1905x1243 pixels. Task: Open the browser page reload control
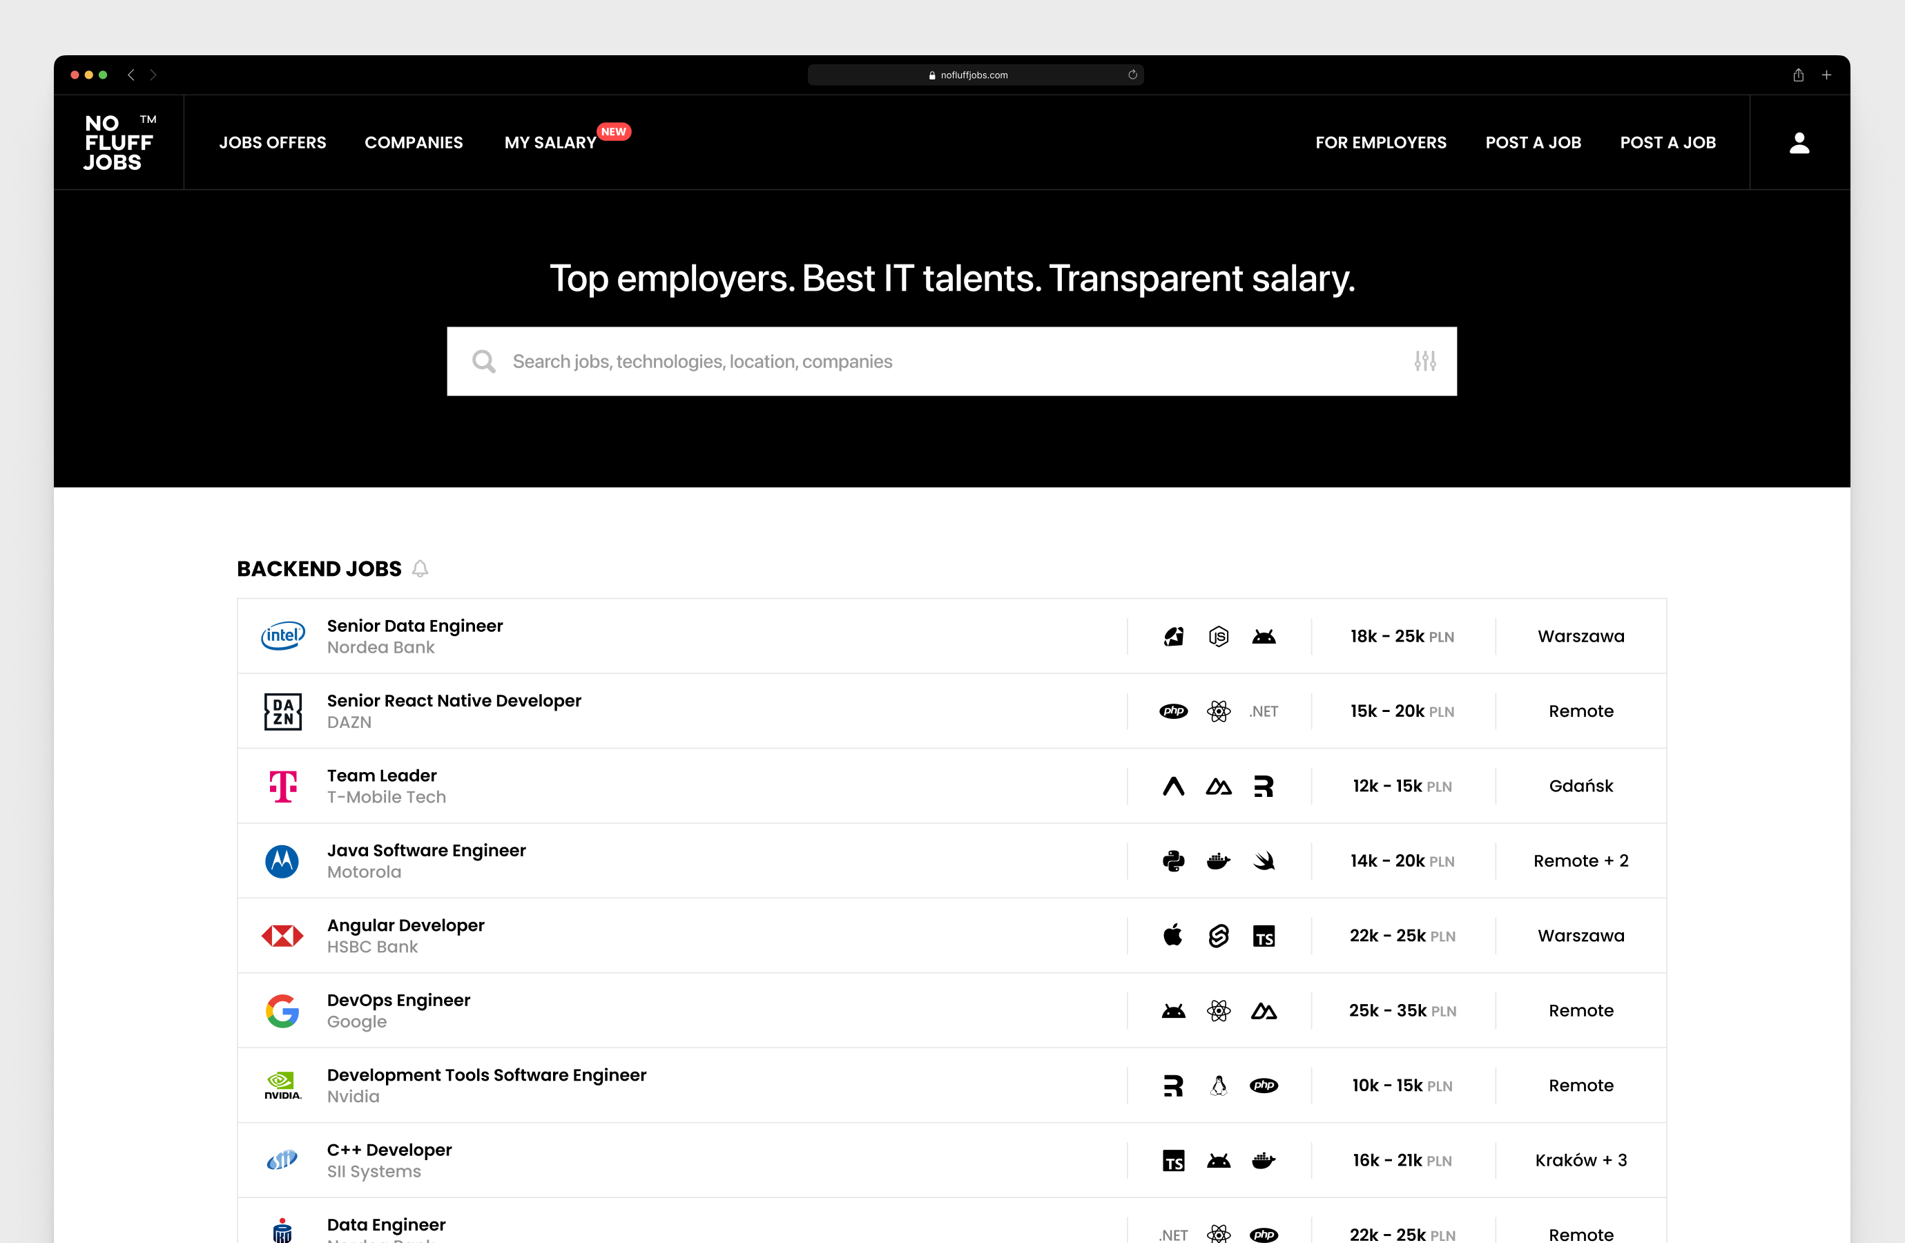(1132, 75)
